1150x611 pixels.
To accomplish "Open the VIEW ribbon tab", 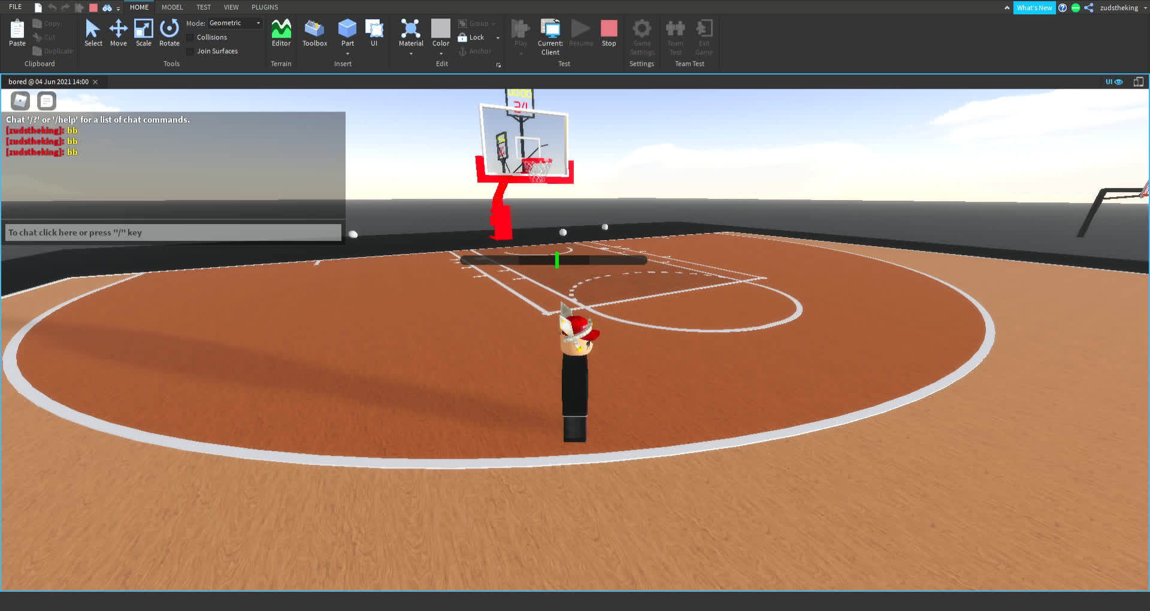I will point(231,7).
